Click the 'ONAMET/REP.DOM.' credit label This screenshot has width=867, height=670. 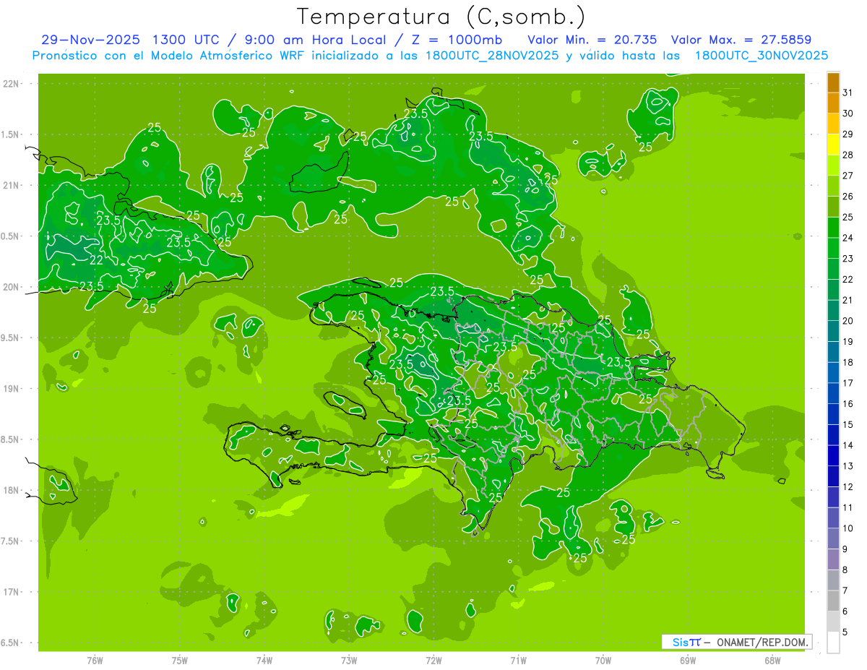click(762, 642)
